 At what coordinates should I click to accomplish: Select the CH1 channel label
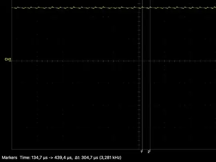(x=8, y=59)
